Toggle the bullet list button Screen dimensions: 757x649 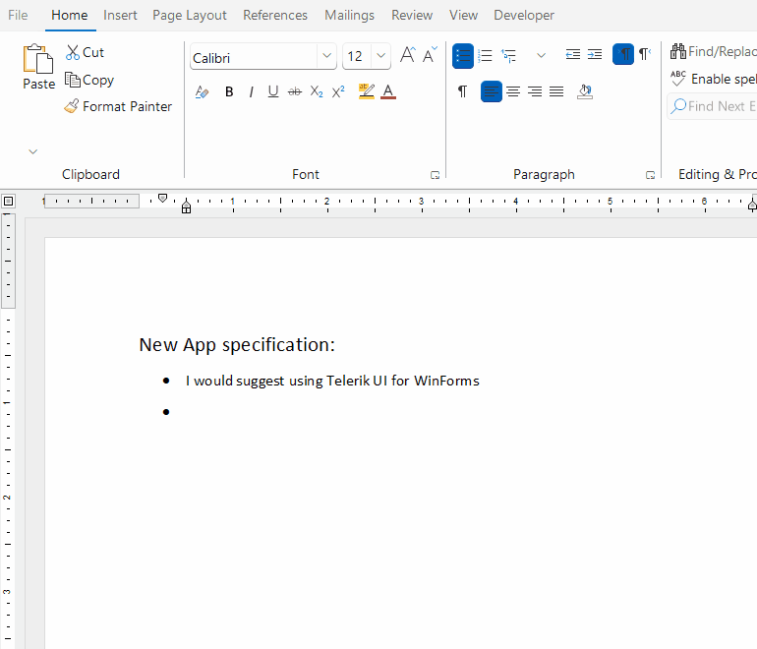tap(462, 55)
